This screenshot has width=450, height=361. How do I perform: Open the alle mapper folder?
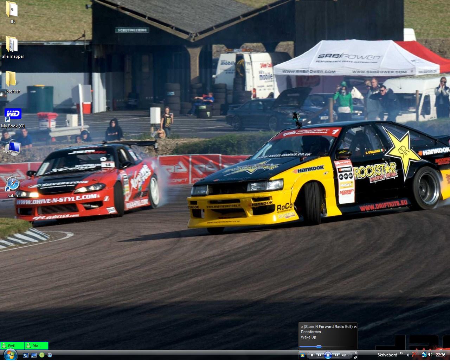click(x=13, y=47)
